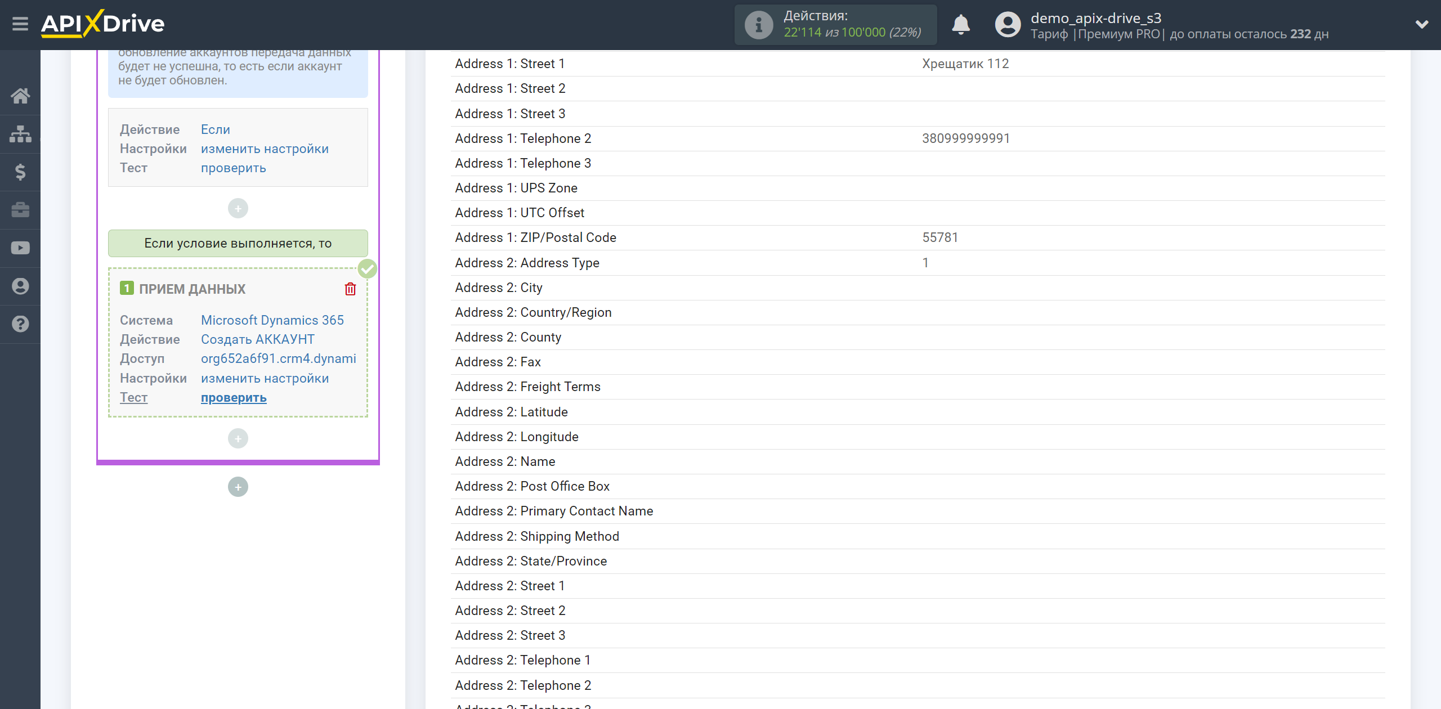Select Address 1: Street 2 row

pyautogui.click(x=918, y=88)
